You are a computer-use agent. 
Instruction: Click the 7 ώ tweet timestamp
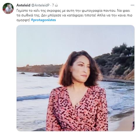55,5
